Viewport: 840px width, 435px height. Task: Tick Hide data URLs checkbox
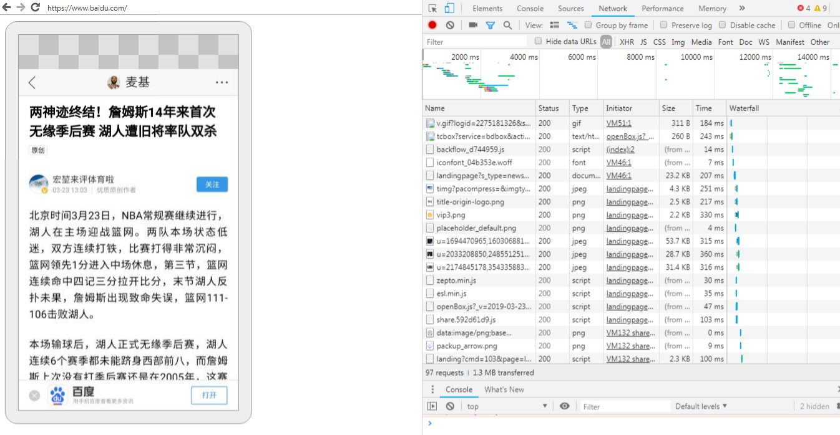(539, 42)
